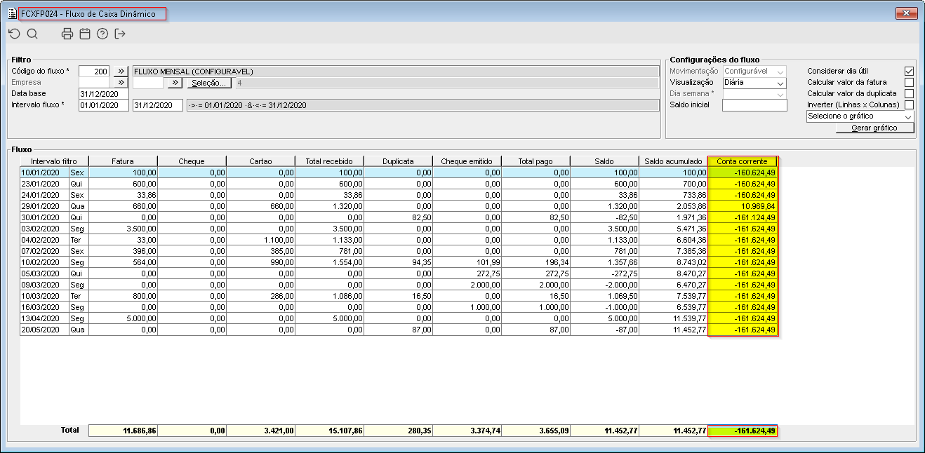Select the row dated 23/01/2020
Viewport: 925px width, 453px height.
(x=399, y=184)
